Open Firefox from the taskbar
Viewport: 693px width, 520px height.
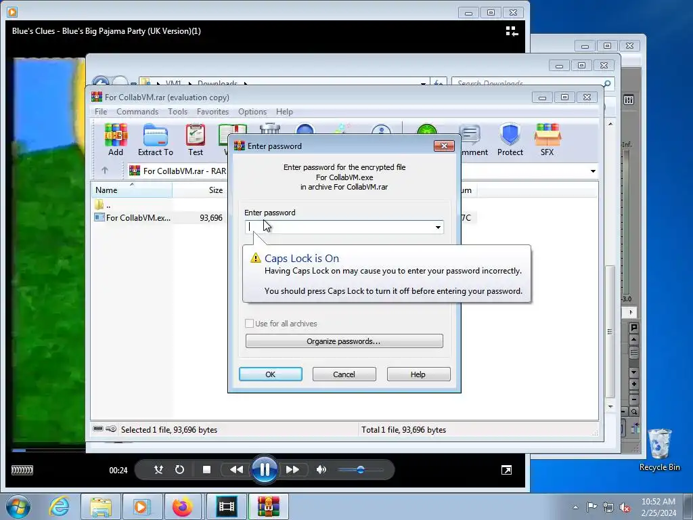[x=183, y=506]
